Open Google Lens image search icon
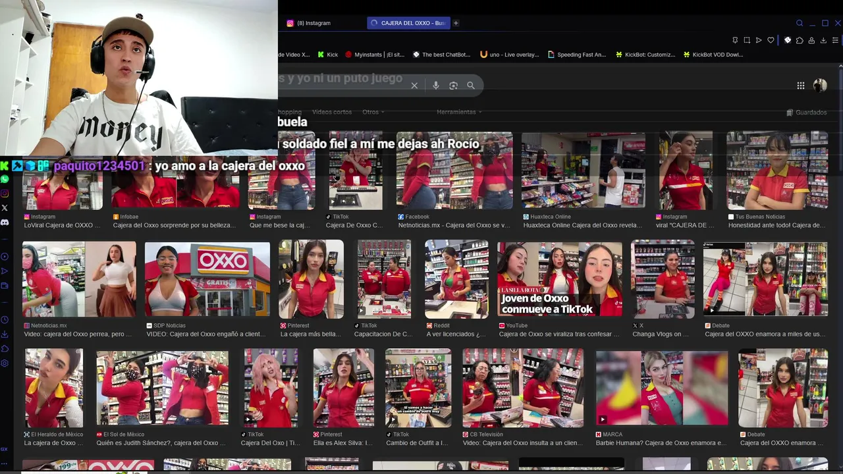 pos(453,86)
